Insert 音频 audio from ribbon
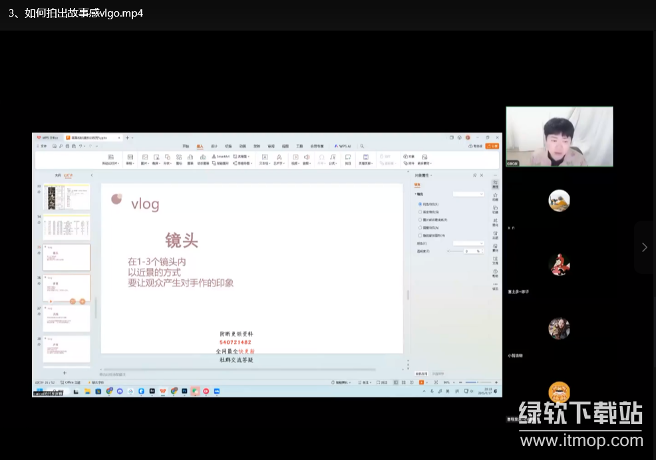Viewport: 656px width, 460px height. coord(307,158)
